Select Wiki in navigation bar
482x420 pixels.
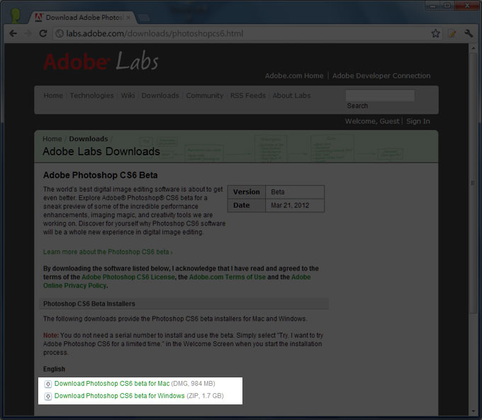click(128, 95)
